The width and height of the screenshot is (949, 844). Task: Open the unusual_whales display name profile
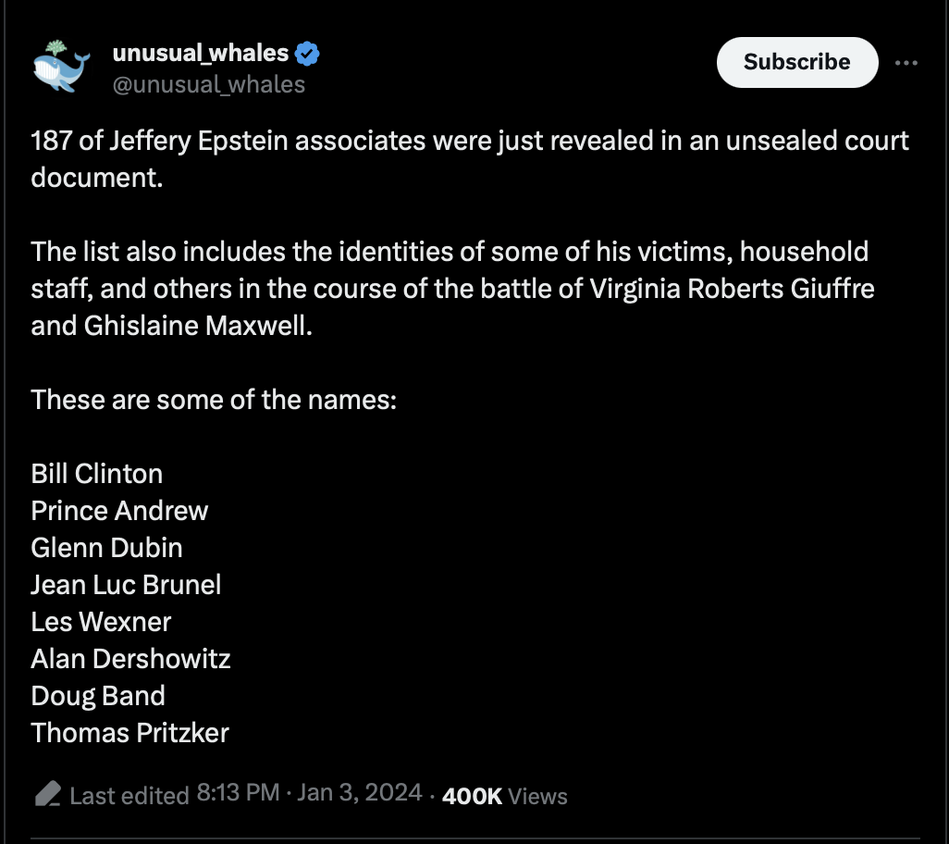point(201,54)
